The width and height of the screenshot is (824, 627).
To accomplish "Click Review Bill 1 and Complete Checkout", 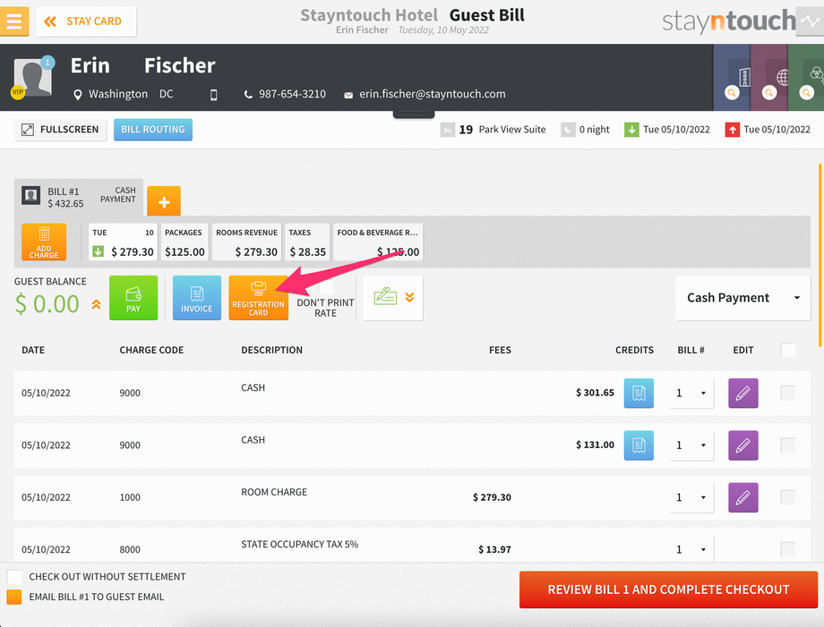I will (x=668, y=589).
